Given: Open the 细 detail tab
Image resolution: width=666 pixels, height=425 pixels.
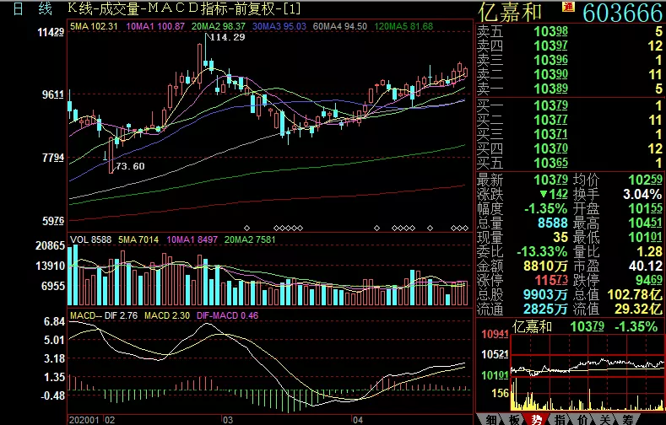Looking at the screenshot, I should point(491,419).
